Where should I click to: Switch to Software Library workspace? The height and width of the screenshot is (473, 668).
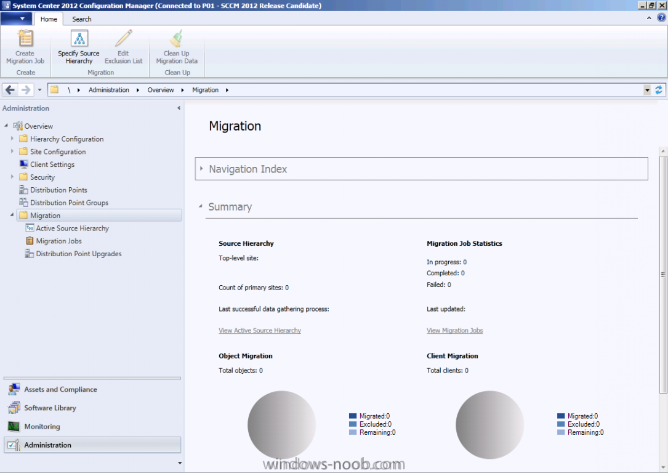[x=92, y=408]
